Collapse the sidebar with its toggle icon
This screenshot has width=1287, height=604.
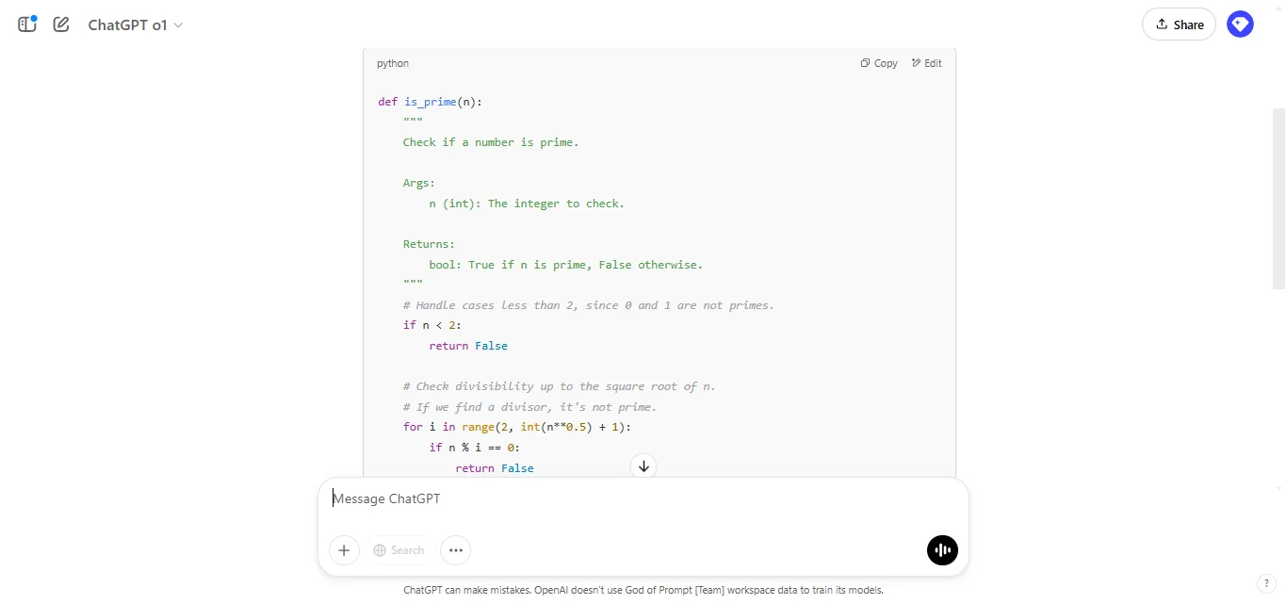(26, 24)
